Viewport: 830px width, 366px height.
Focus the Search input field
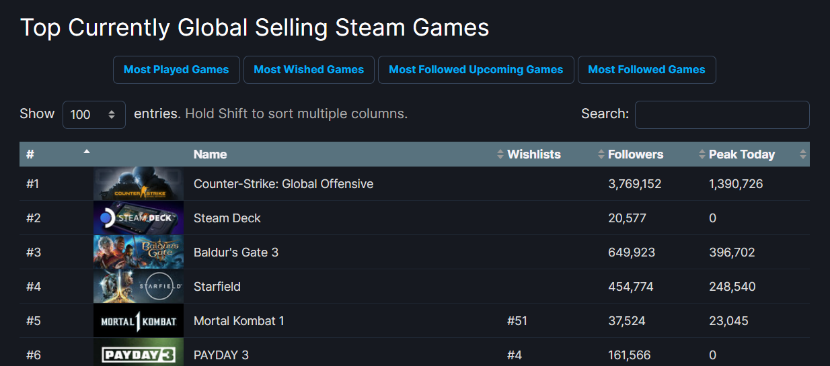pos(722,115)
